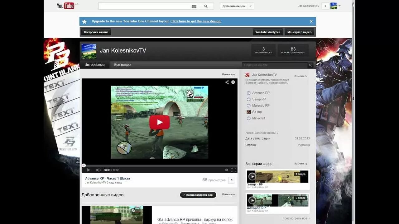The height and width of the screenshot is (224, 399).
Task: Open the Jan KolesnikovTV account name in header
Action: [x=309, y=6]
